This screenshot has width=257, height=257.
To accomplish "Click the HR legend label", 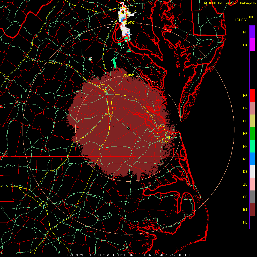I will pos(245,134).
